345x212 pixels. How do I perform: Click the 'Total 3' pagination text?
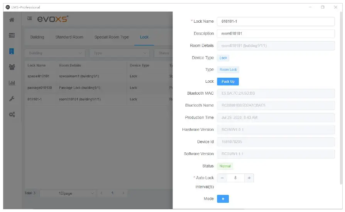(x=30, y=193)
